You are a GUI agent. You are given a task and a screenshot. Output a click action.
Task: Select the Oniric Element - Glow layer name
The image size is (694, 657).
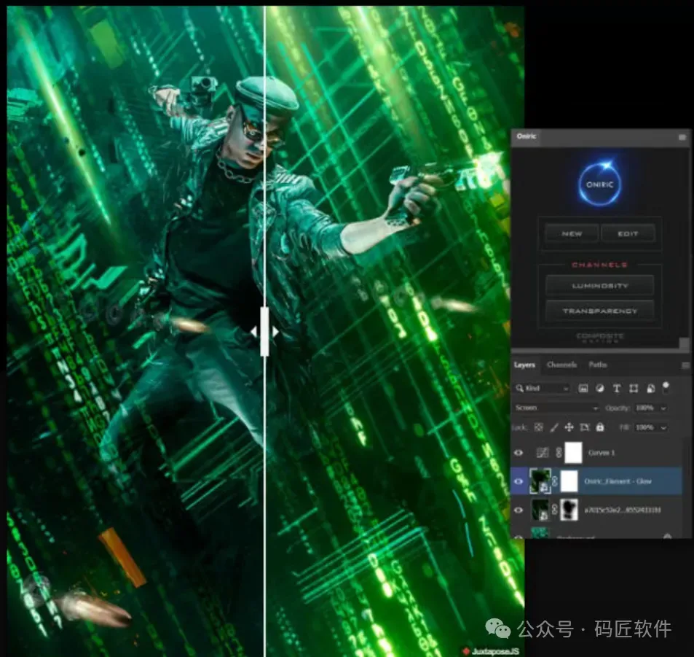[618, 481]
